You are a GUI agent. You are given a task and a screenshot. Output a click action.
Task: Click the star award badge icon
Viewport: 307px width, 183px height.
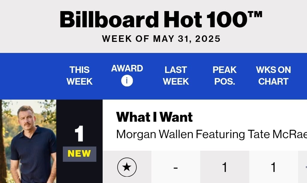tap(127, 167)
